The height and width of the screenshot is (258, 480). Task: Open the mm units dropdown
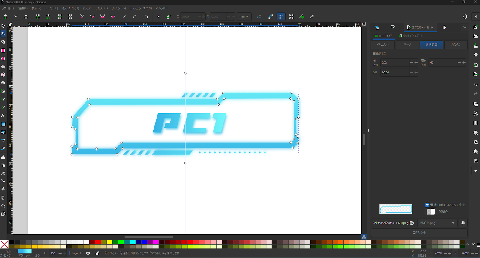click(244, 16)
